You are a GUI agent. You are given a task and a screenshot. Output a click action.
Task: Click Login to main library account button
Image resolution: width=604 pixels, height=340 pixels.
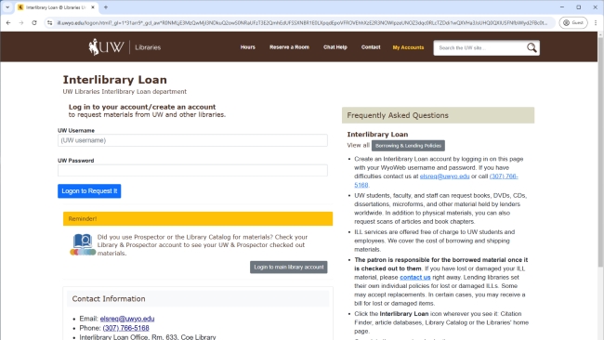[x=288, y=267]
